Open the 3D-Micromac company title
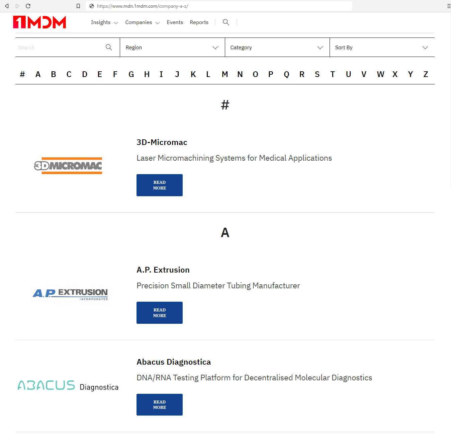451x442 pixels. click(162, 142)
